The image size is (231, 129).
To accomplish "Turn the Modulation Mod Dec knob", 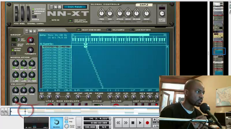I will [x=24, y=63].
